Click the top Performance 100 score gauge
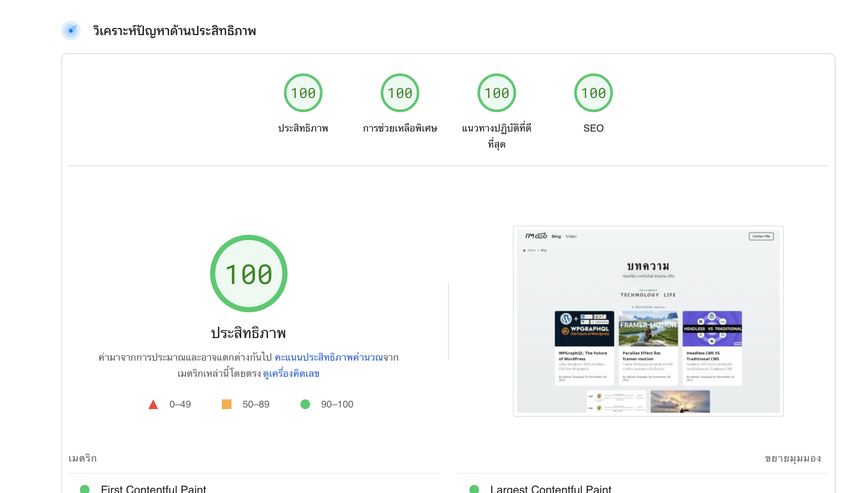Screen dimensions: 846x493 [x=303, y=93]
